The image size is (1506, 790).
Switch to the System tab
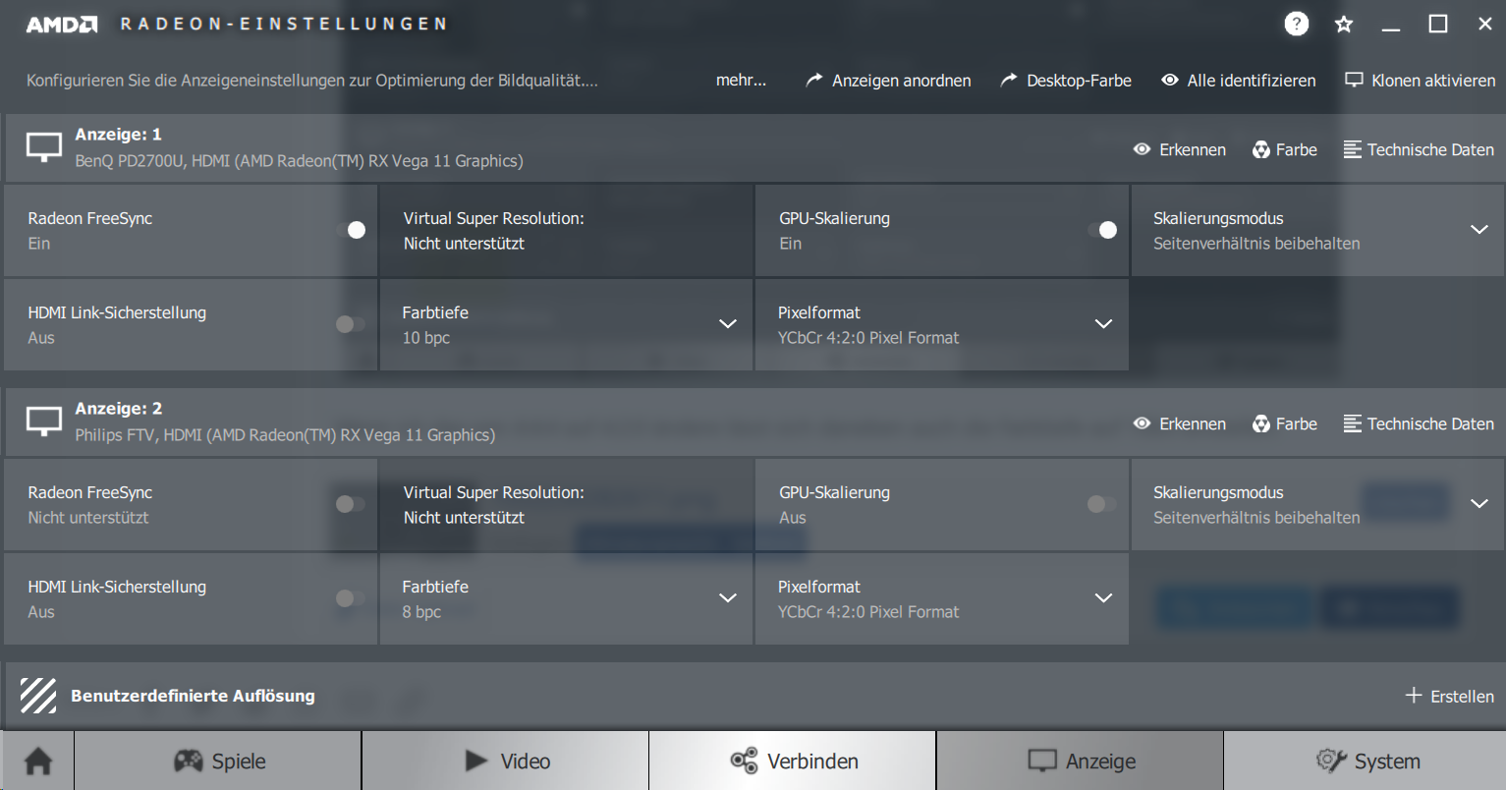[1366, 761]
